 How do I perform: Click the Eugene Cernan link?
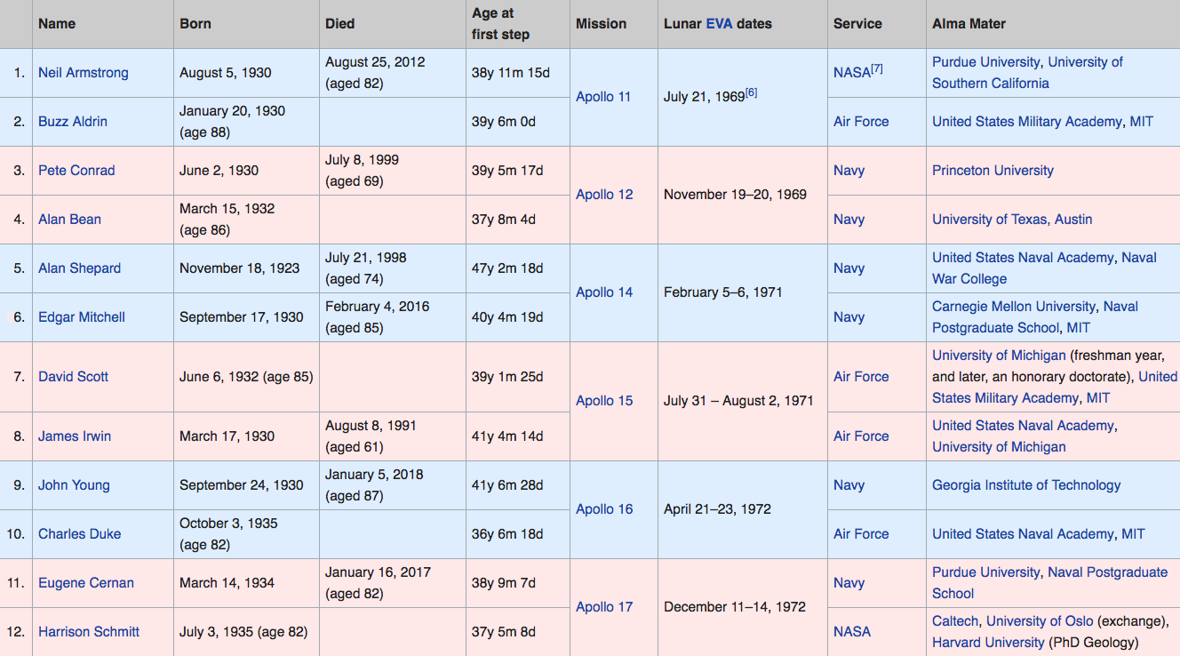[86, 583]
